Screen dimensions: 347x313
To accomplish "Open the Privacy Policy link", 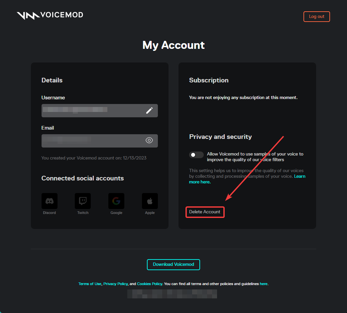I will tap(116, 284).
